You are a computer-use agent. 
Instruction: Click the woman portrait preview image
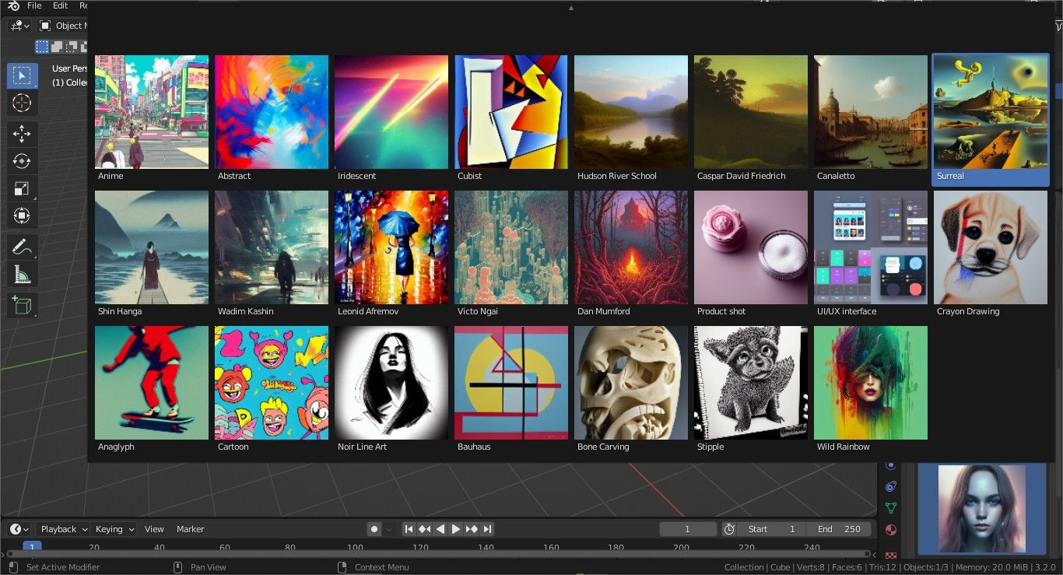point(981,509)
